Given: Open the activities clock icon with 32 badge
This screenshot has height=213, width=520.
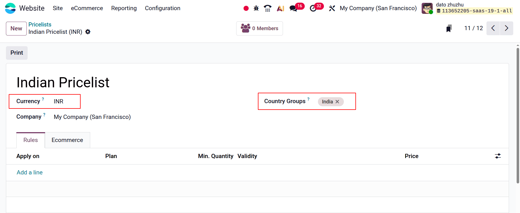Looking at the screenshot, I should tap(313, 8).
